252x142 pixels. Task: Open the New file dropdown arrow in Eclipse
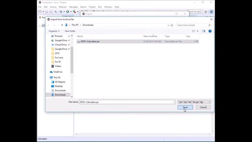[43, 11]
